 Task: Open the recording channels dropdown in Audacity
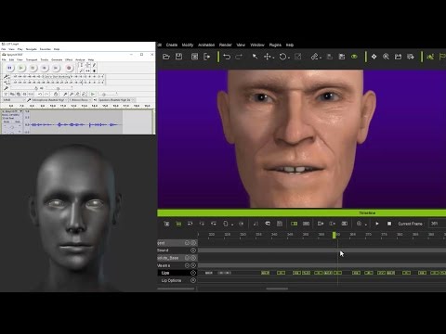[80, 100]
